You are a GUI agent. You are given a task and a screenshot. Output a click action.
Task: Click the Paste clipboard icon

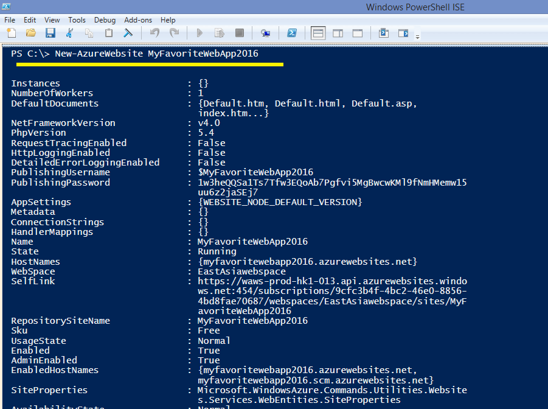pyautogui.click(x=109, y=33)
